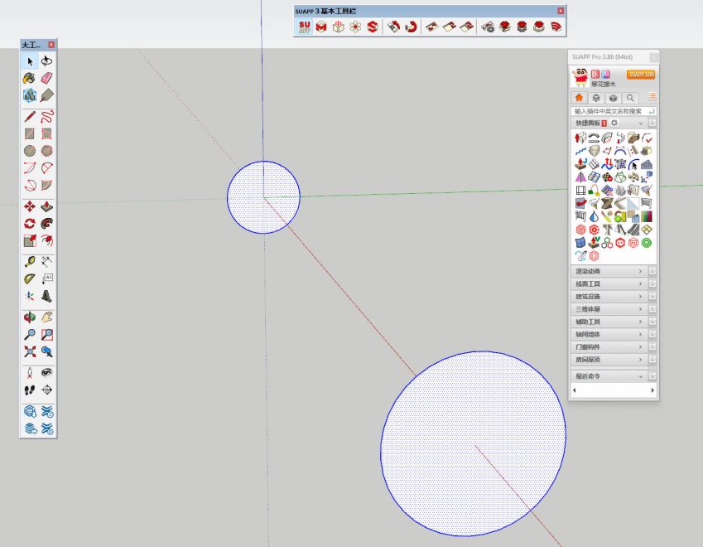Select the Text label tool
The height and width of the screenshot is (547, 703).
(x=46, y=278)
